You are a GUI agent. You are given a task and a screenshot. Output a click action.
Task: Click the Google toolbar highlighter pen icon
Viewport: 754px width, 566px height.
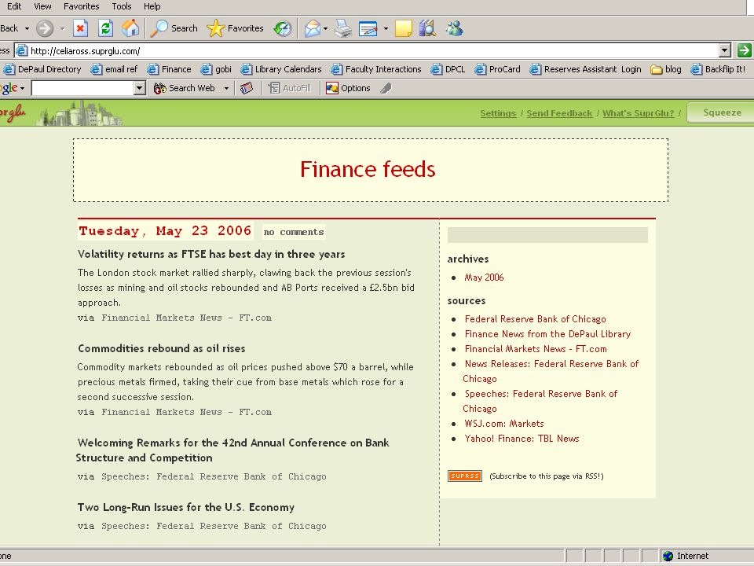[386, 88]
